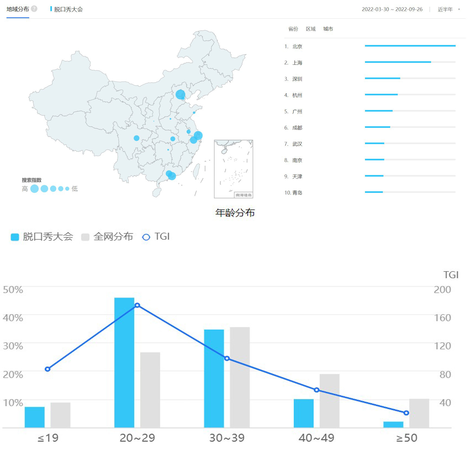Click the 广州 row in city ranking
This screenshot has width=470, height=460.
point(370,111)
